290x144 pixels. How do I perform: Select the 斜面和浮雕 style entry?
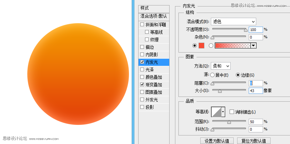[156, 25]
